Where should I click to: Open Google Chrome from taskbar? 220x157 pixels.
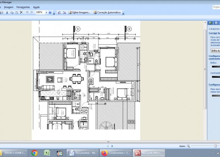(x=34, y=153)
